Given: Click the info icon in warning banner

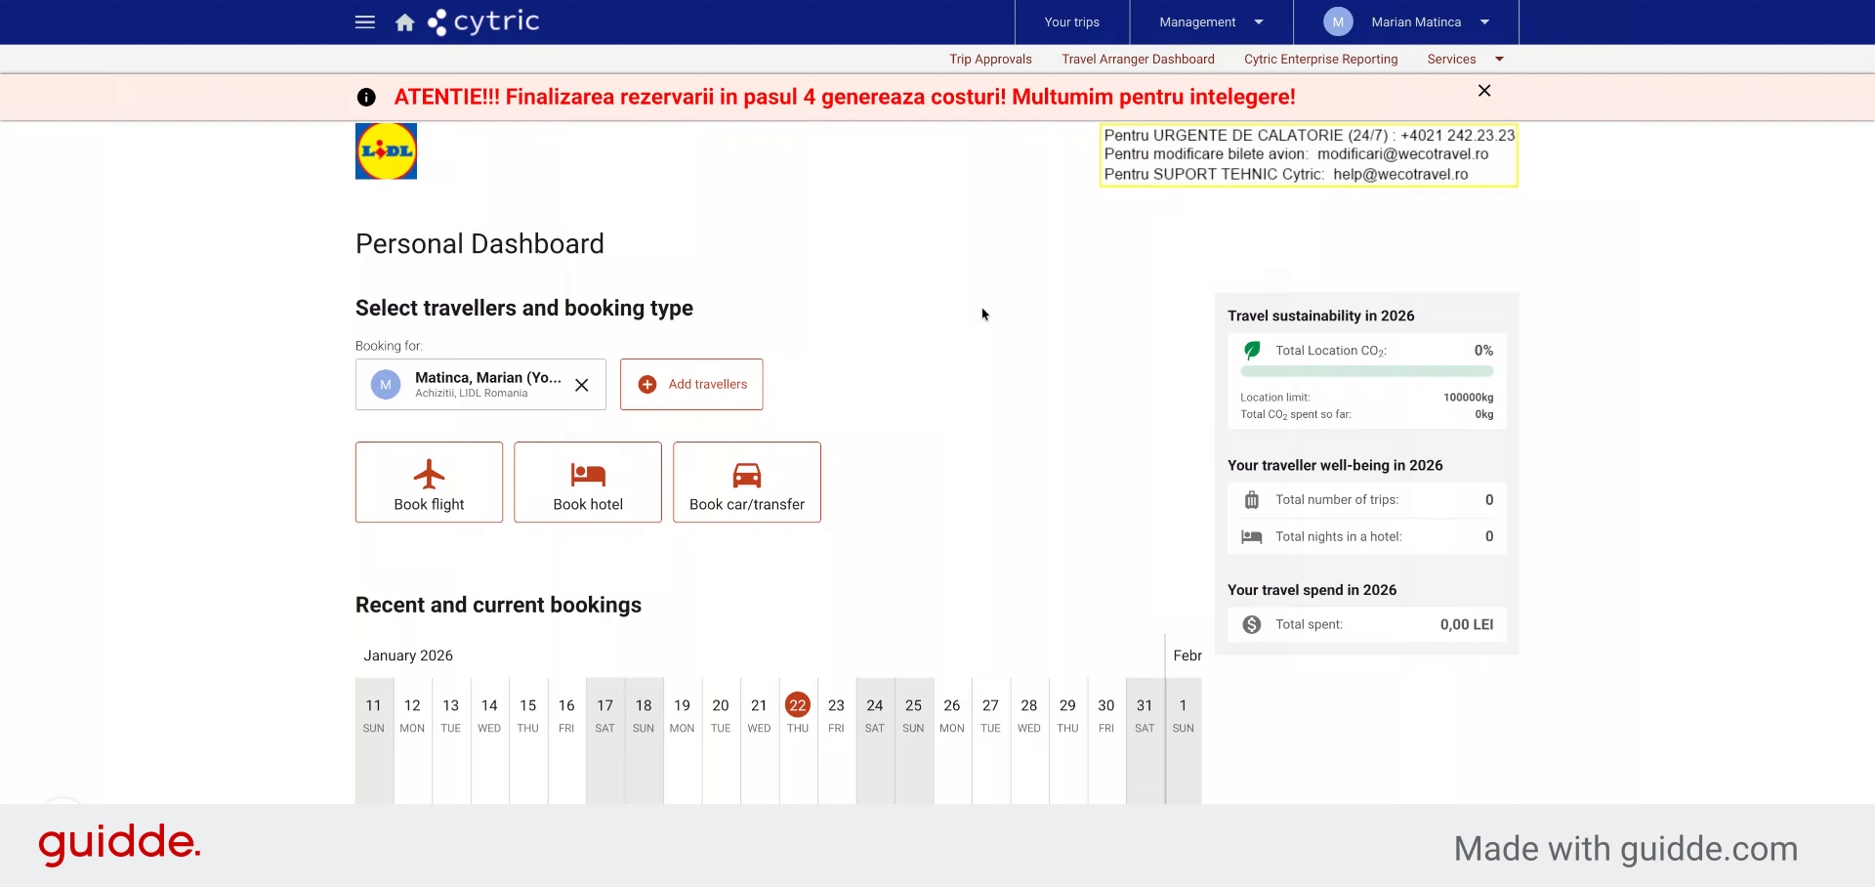Looking at the screenshot, I should (x=366, y=97).
